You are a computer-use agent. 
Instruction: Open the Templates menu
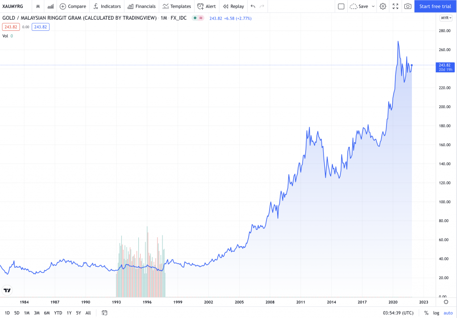[177, 6]
